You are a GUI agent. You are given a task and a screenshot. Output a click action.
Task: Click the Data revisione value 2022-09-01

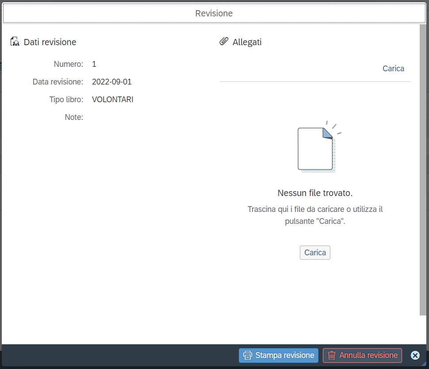(111, 82)
